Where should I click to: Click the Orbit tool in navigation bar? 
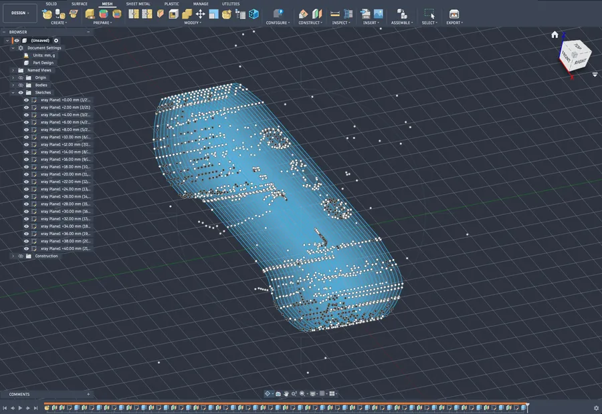click(x=268, y=394)
